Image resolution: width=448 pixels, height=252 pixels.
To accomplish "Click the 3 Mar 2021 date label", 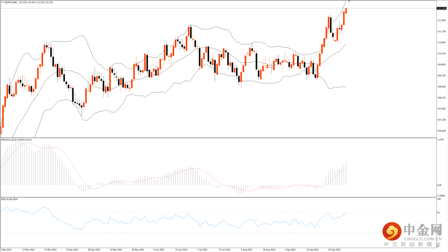I will [x=7, y=249].
